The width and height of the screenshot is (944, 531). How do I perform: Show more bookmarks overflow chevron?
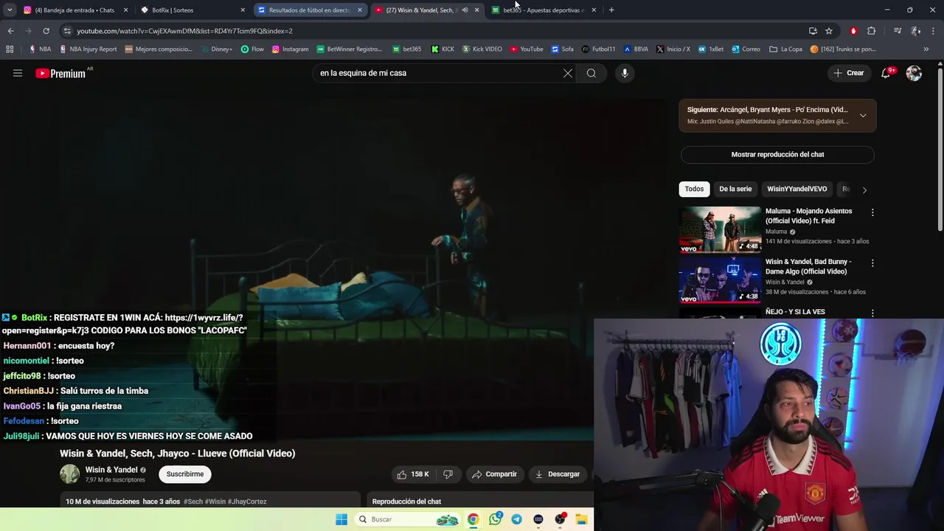pos(926,49)
